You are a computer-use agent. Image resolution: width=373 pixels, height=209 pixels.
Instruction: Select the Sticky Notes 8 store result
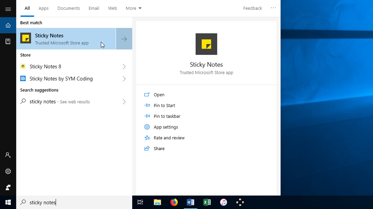74,67
